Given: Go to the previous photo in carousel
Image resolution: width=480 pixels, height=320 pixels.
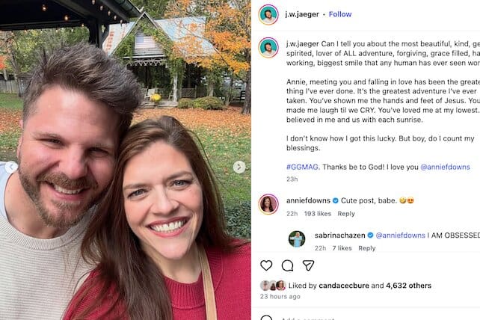Looking at the screenshot, I should pyautogui.click(x=11, y=167).
